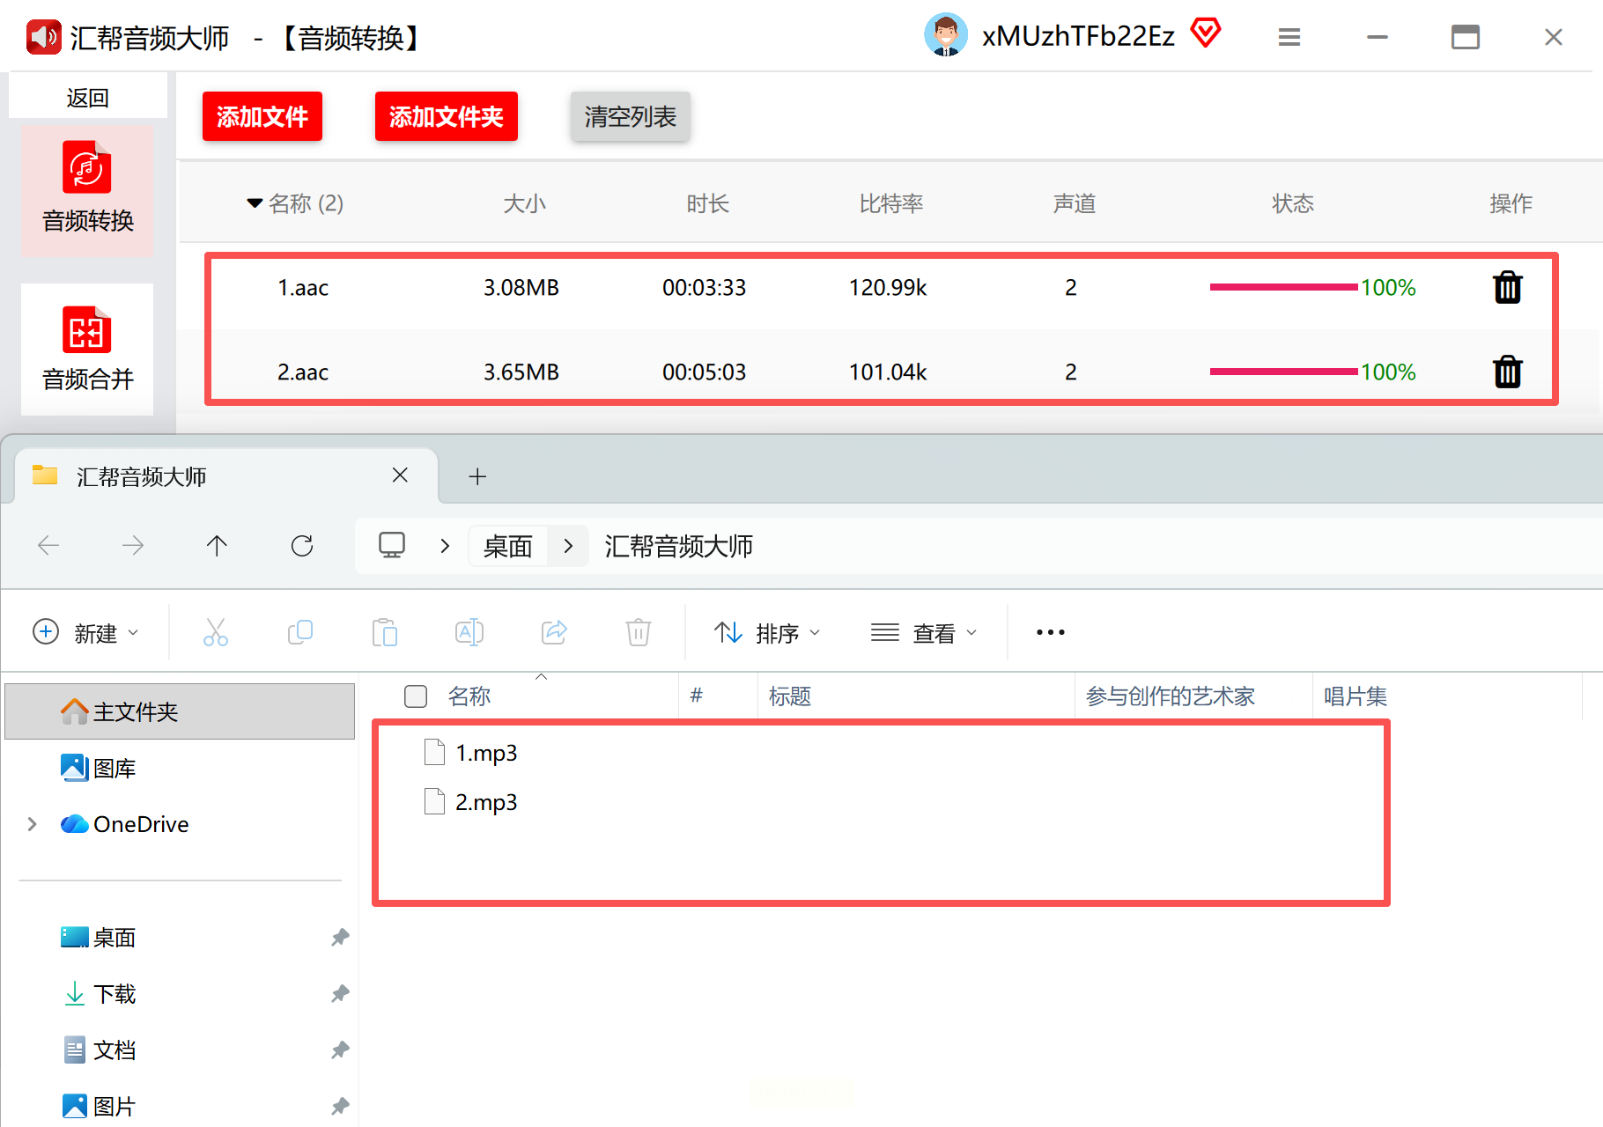Viewport: 1603px width, 1127px height.
Task: Refresh the file explorer folder view
Action: coord(302,546)
